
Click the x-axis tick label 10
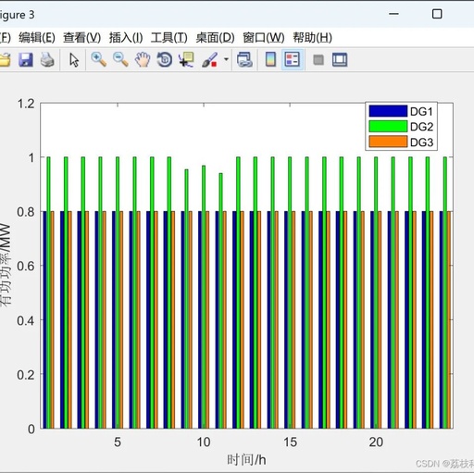[x=204, y=442]
